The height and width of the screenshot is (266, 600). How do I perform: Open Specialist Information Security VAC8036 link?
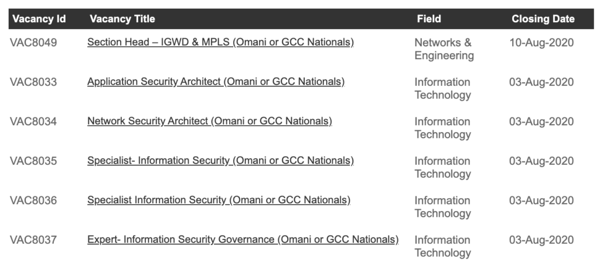[x=219, y=201]
